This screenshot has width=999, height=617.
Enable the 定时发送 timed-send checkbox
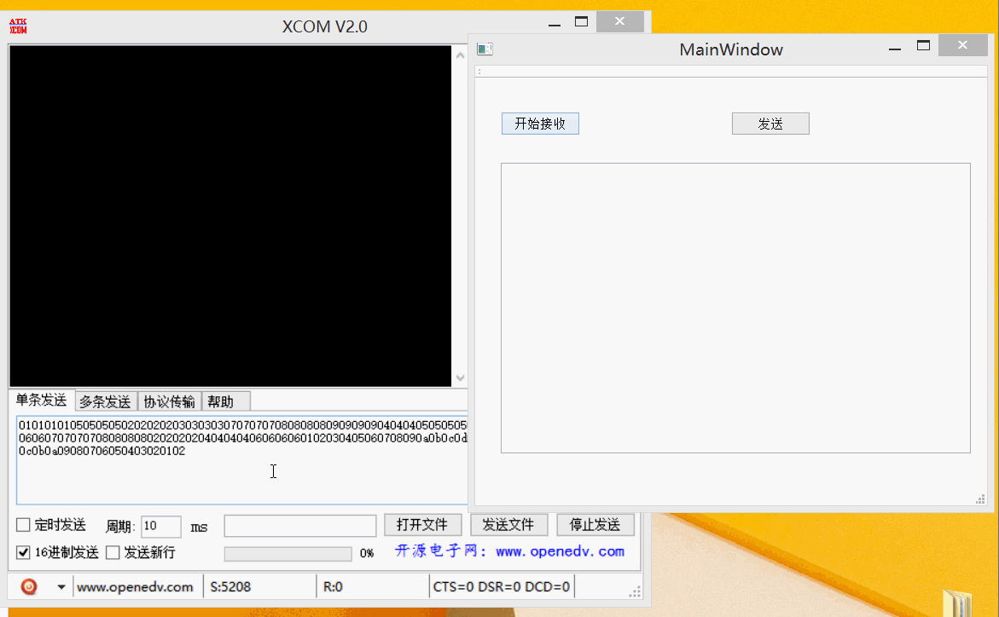21,525
